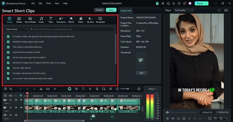This screenshot has width=233, height=122.
Task: Open the File menu
Action: (33, 3)
